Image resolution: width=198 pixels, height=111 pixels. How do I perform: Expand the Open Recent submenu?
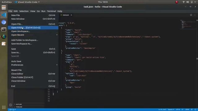(33, 35)
